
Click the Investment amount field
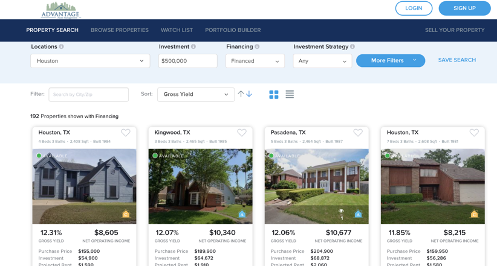[187, 61]
